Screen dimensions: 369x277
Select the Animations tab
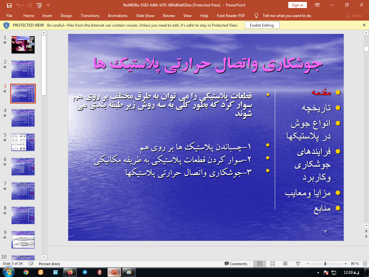118,15
